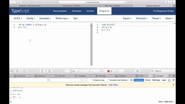Open the Download nav item
The image size is (185, 104).
point(76,11)
